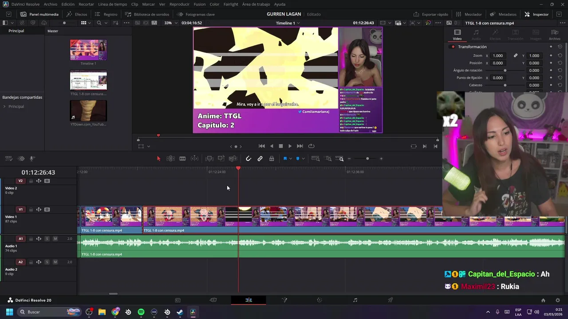Play timeline in reverse

click(x=272, y=146)
